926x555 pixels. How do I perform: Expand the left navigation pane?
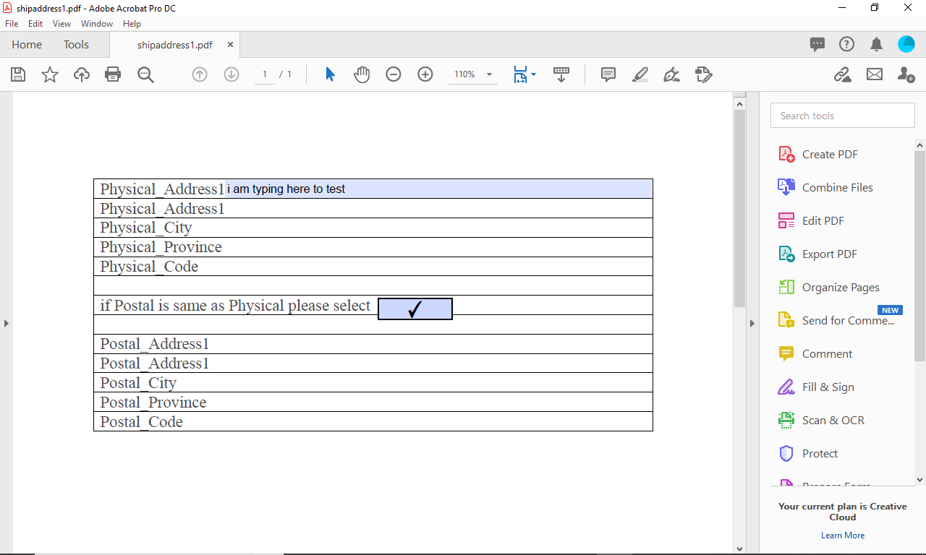[x=7, y=323]
